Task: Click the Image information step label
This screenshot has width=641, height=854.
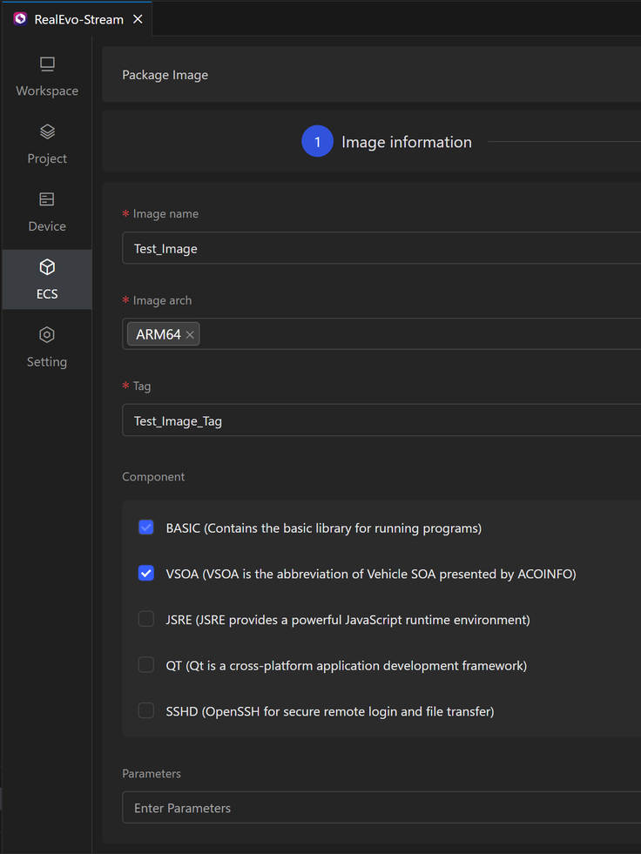Action: [407, 142]
